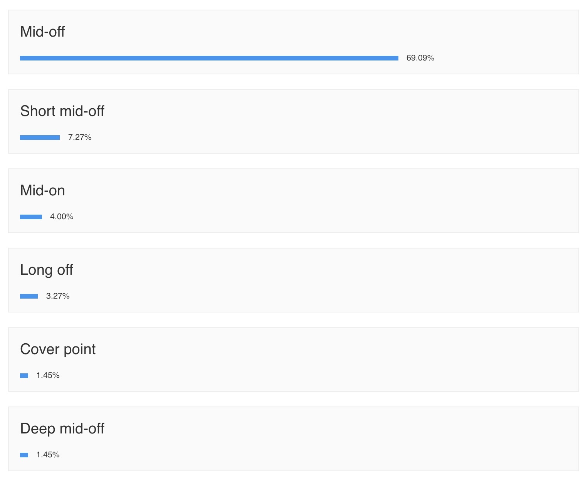
Task: Select the Mid-on answer title
Action: tap(42, 190)
